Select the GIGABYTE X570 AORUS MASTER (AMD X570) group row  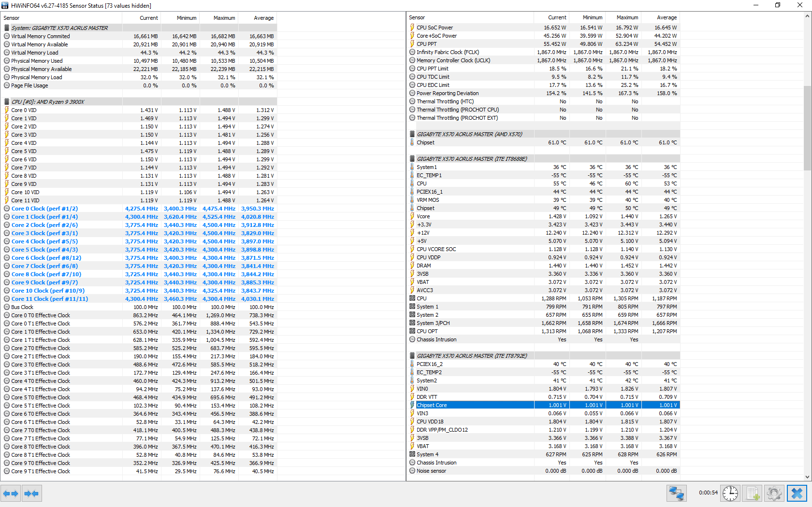coord(544,134)
